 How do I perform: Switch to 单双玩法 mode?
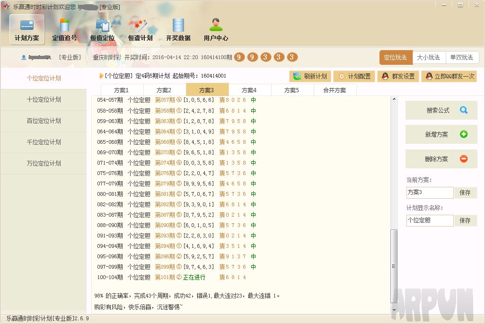(462, 58)
